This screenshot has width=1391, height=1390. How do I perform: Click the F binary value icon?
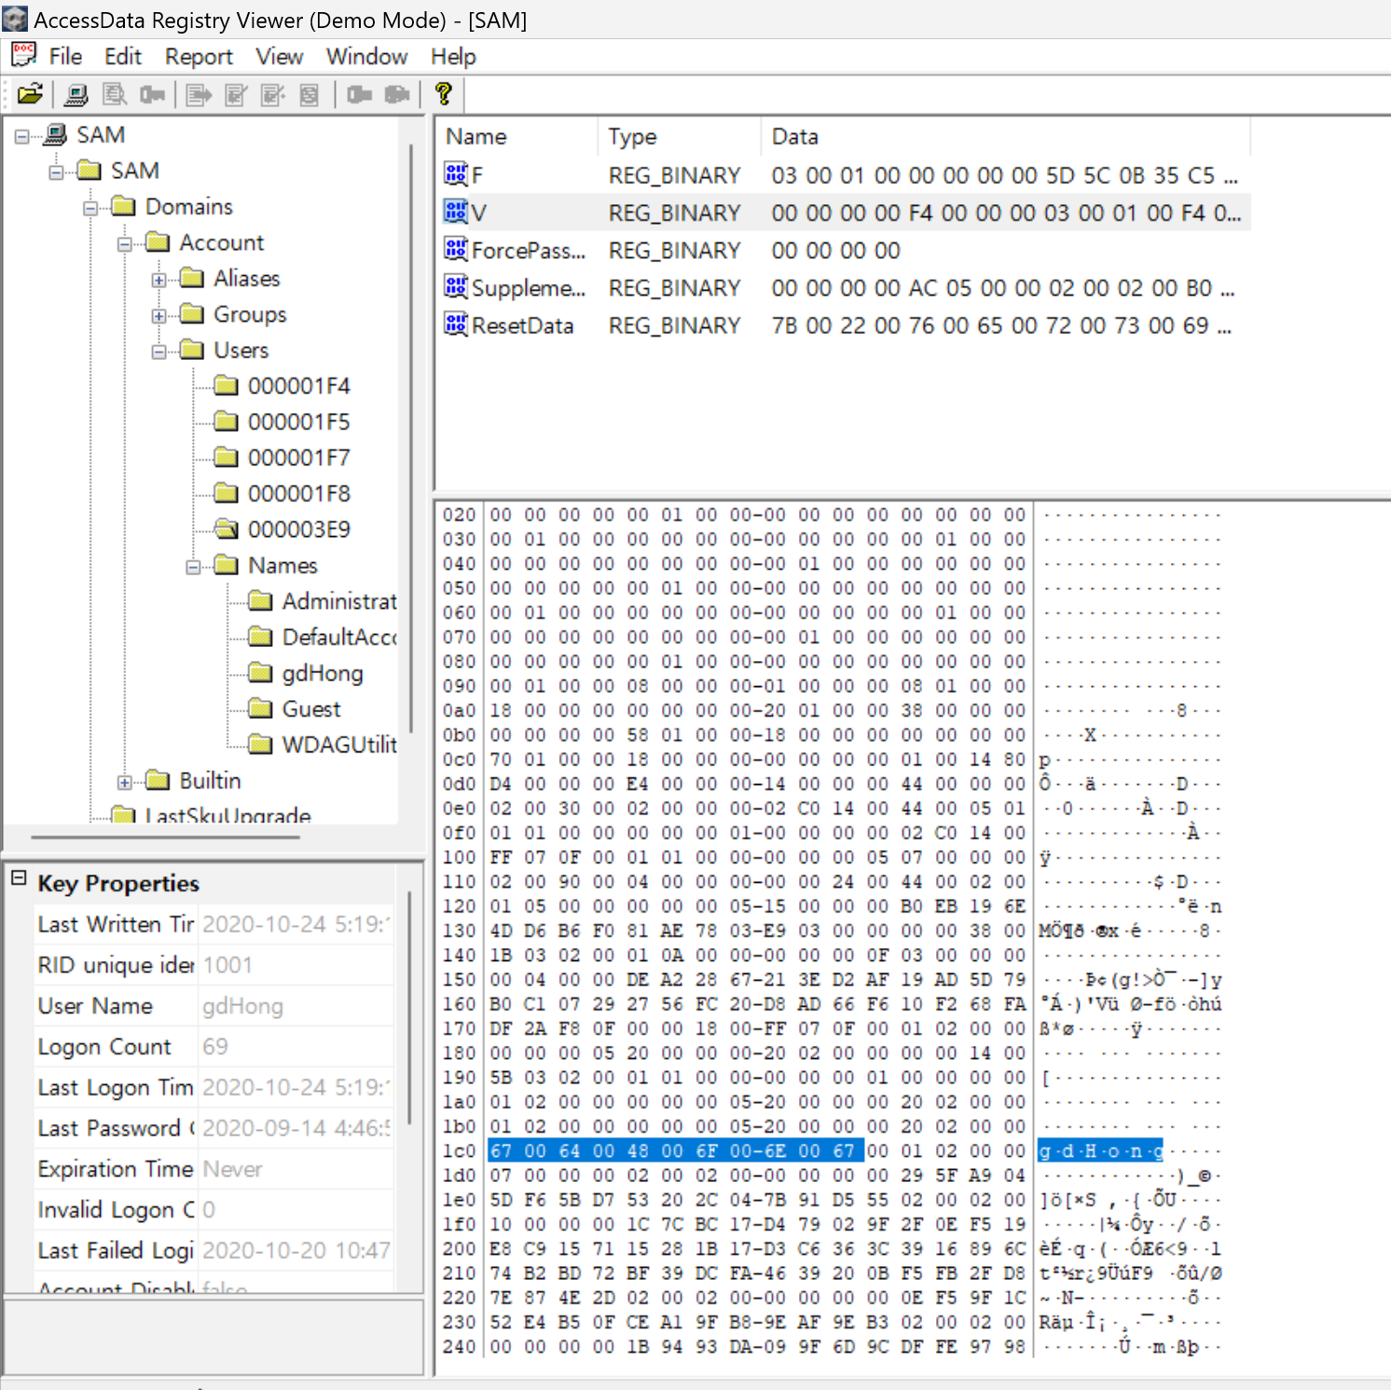click(456, 174)
